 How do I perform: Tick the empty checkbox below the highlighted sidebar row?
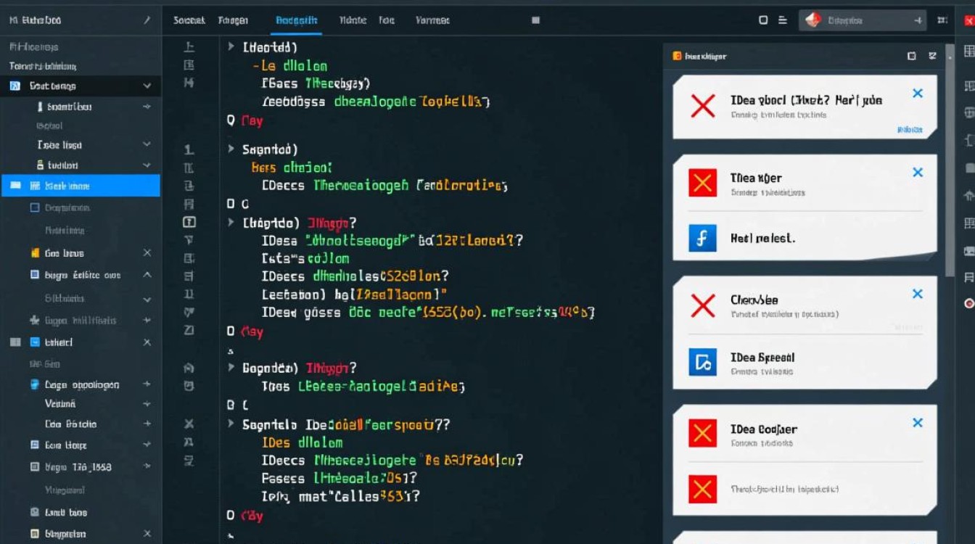pos(34,207)
